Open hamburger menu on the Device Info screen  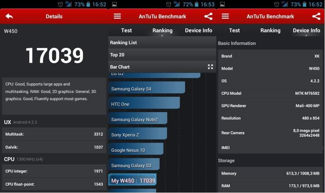click(x=225, y=17)
